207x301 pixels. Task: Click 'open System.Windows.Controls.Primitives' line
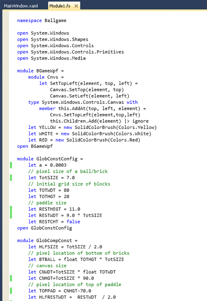pyautogui.click(x=70, y=52)
